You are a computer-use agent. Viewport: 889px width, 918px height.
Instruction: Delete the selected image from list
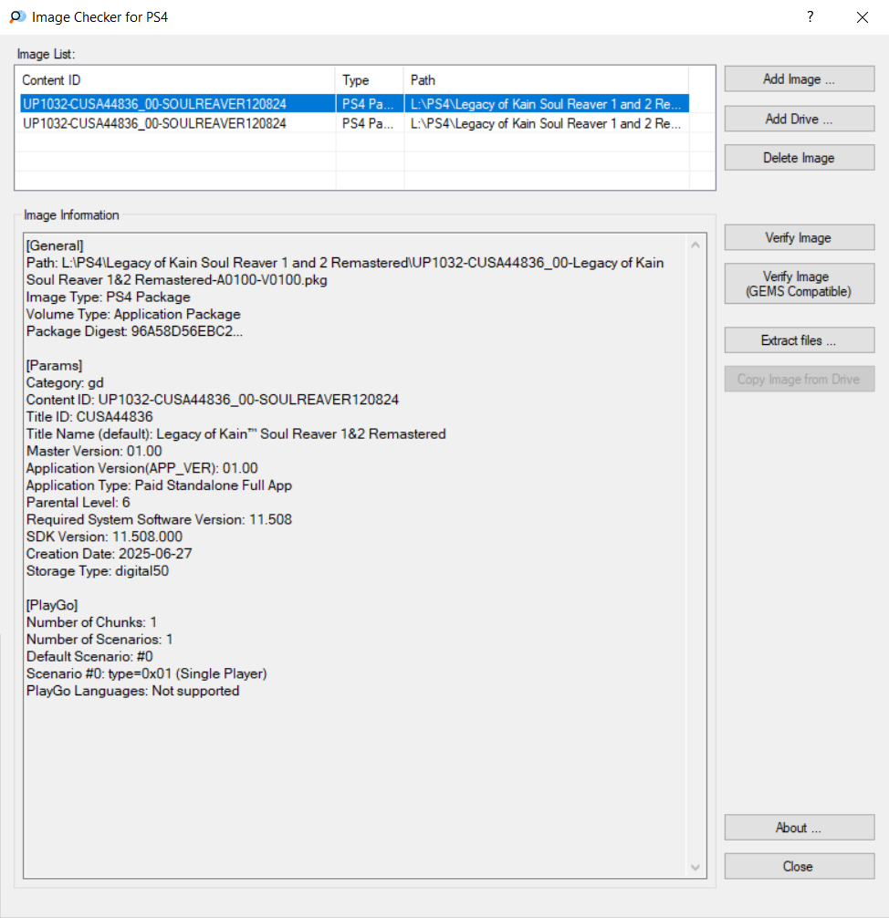799,158
